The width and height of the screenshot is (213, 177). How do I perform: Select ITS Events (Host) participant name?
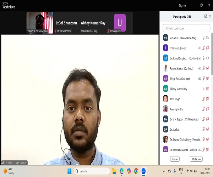point(178,48)
